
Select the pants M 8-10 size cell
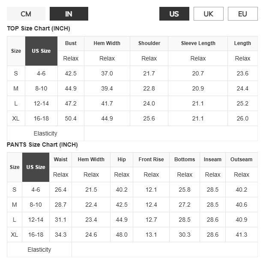click(x=36, y=205)
